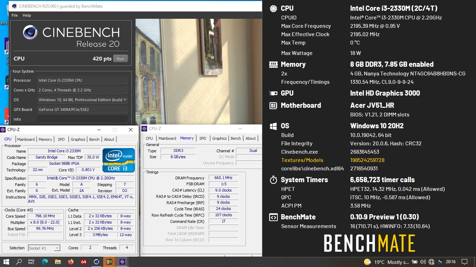476x267 pixels.
Task: Switch to BenchMate BM taskbar icon
Action: pyautogui.click(x=109, y=262)
